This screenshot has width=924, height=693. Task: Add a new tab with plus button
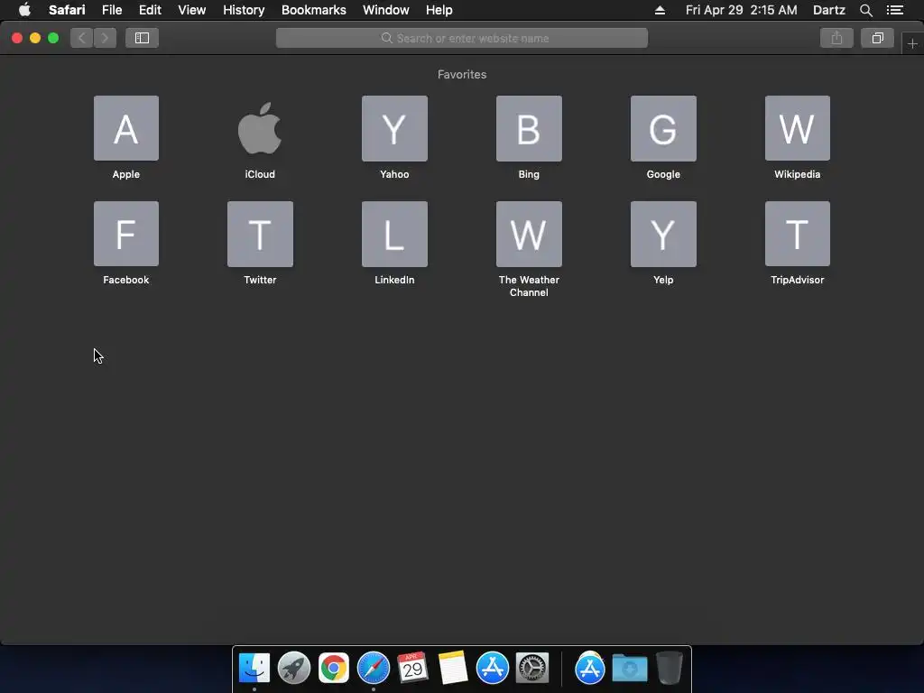[912, 43]
